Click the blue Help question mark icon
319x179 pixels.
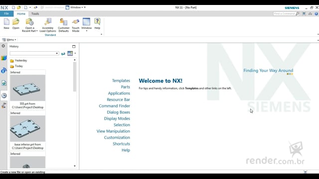point(316,14)
